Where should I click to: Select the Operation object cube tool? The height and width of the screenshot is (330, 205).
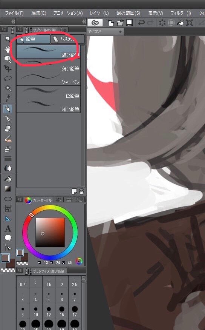pos(8,59)
